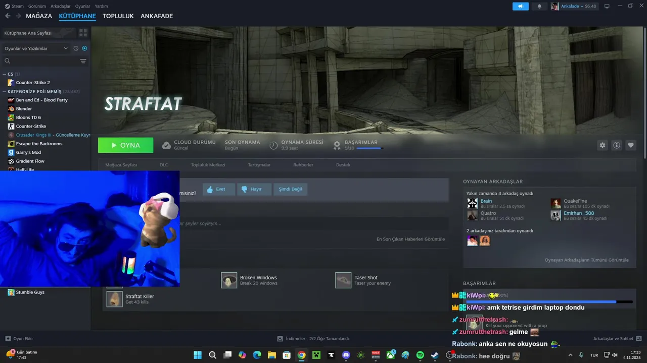Toggle ready-to-play filter icon
This screenshot has height=363, width=647.
tap(84, 48)
